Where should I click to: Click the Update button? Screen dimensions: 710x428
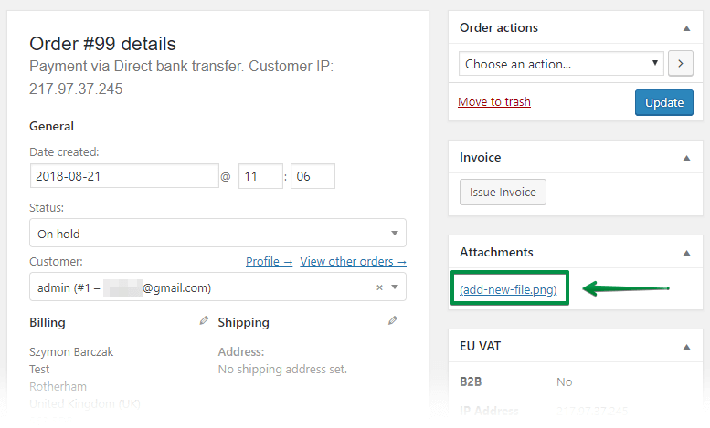(663, 103)
